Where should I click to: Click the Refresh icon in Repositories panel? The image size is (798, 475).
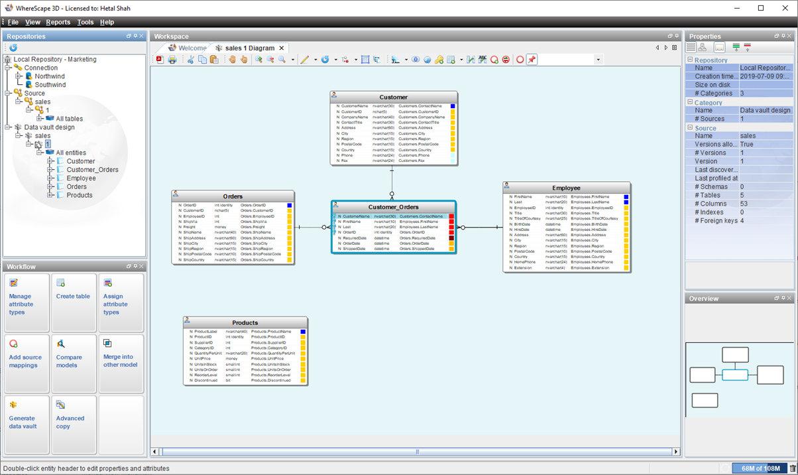pos(13,48)
